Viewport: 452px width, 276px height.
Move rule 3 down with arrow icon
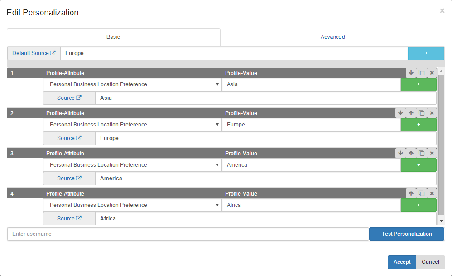(400, 153)
